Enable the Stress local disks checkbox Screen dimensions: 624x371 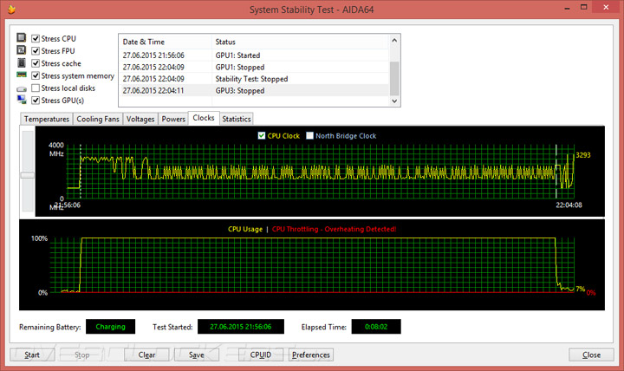point(36,88)
